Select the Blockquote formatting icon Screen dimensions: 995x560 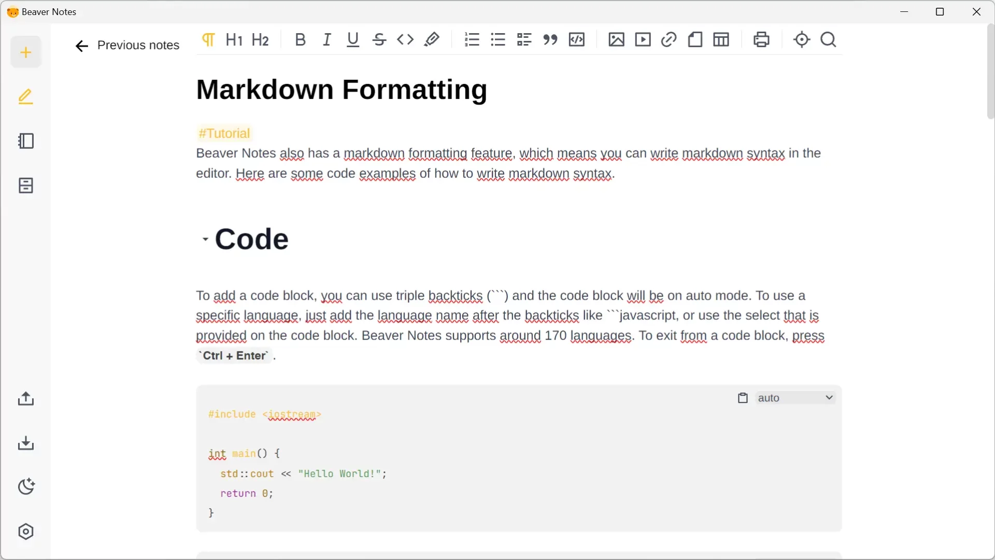pyautogui.click(x=550, y=39)
